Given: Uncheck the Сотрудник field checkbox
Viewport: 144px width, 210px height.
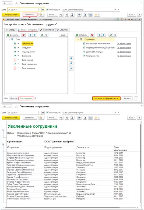Looking at the screenshot, I should tap(15, 48).
